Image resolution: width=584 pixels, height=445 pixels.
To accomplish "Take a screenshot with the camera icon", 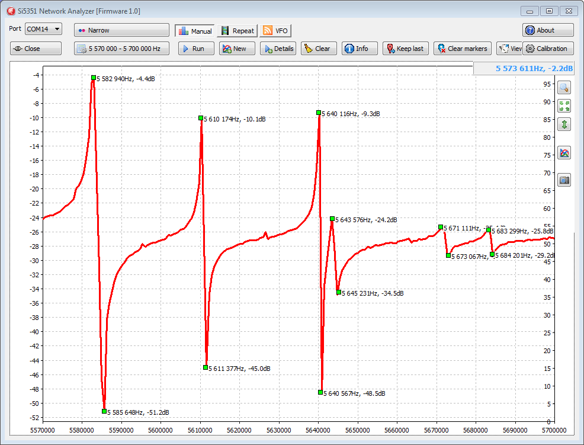I will pyautogui.click(x=564, y=180).
